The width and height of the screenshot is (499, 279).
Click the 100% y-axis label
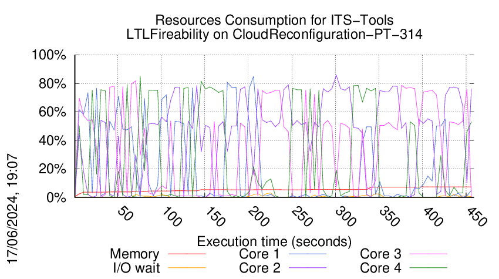49,55
